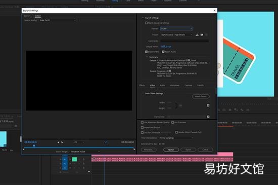Image resolution: width=278 pixels, height=185 pixels.
Task: Toggle the Export Video checkbox
Action: point(146,52)
